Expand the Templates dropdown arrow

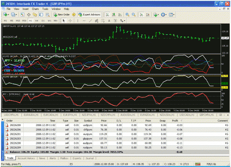tap(174, 15)
